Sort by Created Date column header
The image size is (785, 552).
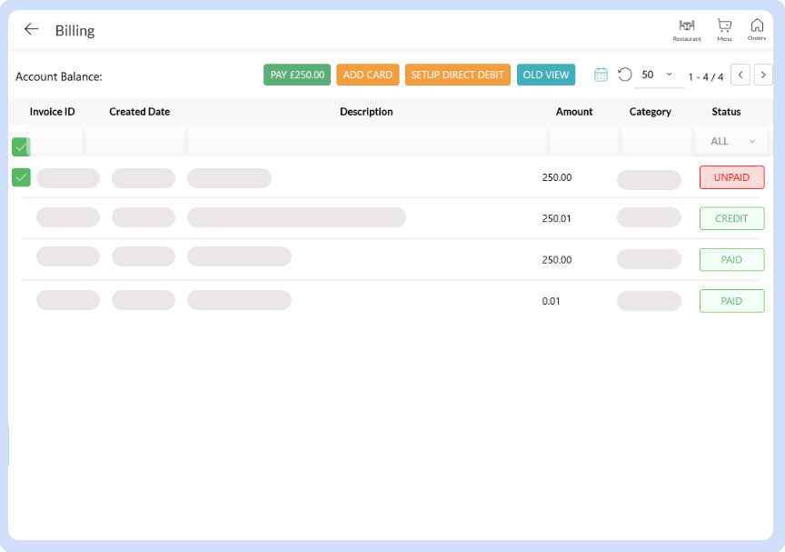[139, 112]
